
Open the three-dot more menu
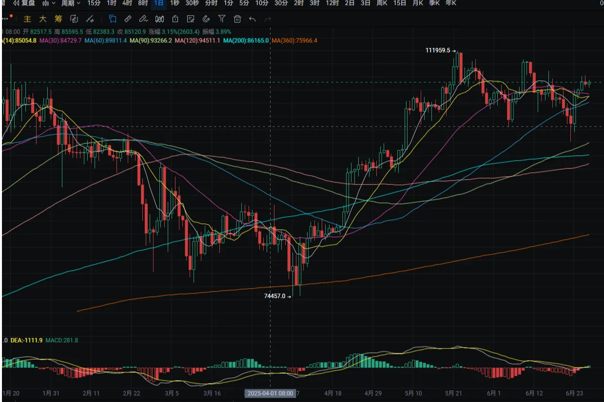click(x=6, y=19)
